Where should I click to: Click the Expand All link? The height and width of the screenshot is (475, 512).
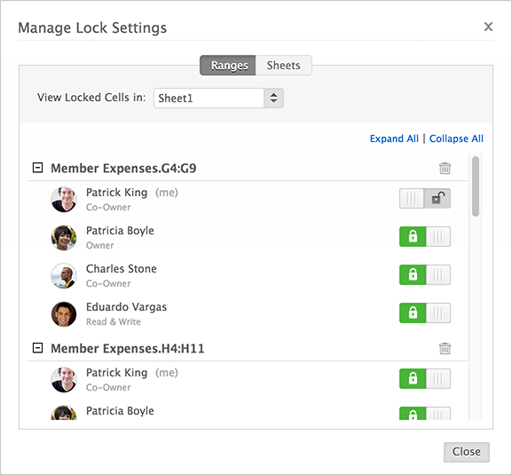point(394,139)
